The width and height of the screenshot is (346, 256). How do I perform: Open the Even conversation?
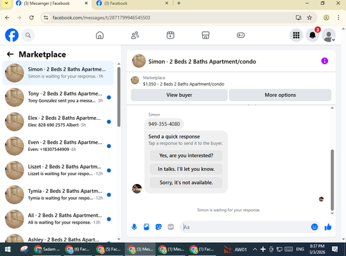coord(58,146)
